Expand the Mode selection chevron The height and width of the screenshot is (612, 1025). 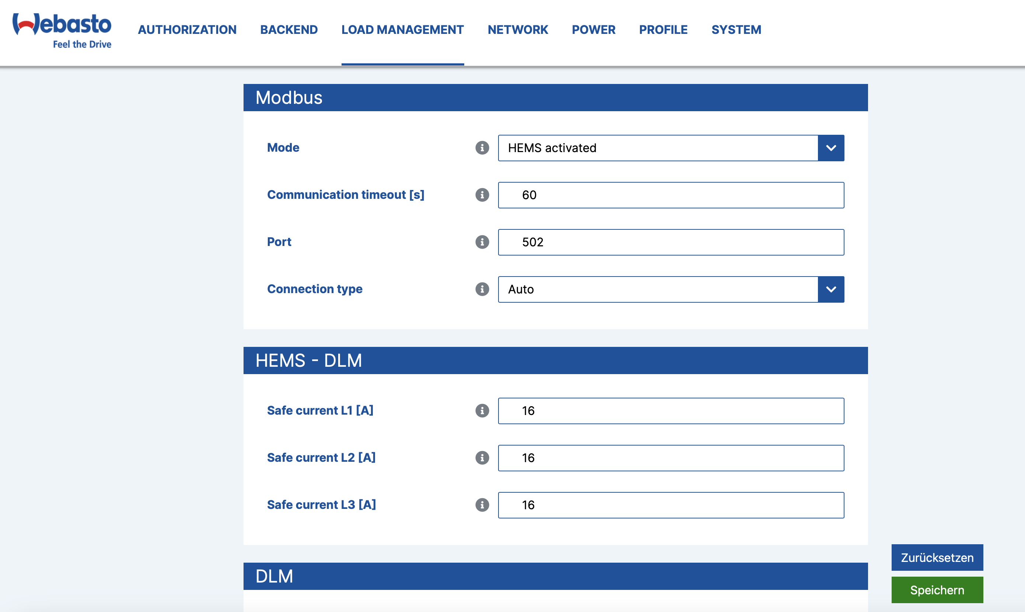[830, 148]
